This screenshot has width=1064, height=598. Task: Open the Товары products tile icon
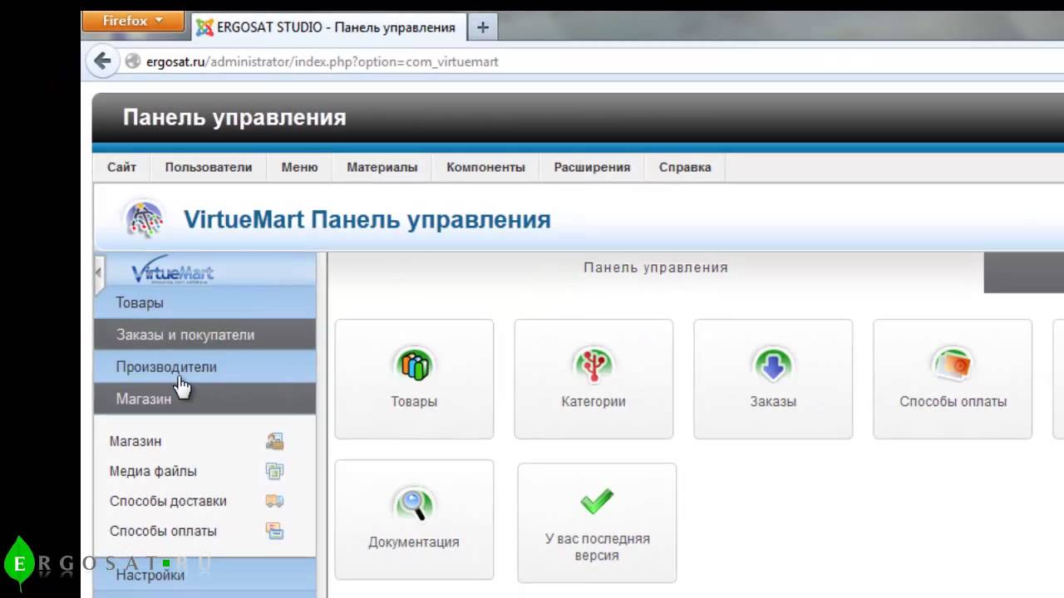click(x=414, y=365)
